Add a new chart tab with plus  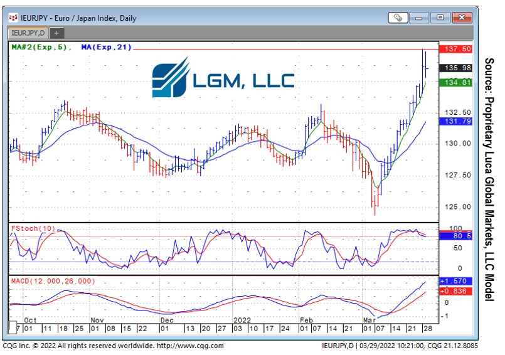(x=56, y=33)
